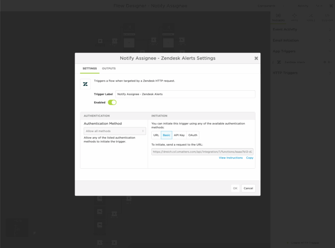Click the Cancel button
Image resolution: width=335 pixels, height=248 pixels.
click(248, 188)
